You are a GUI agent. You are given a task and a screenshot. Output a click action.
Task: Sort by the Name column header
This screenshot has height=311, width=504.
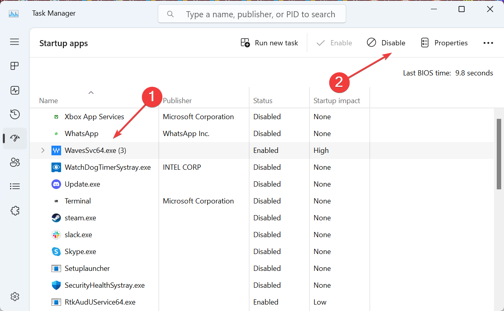[x=49, y=101]
